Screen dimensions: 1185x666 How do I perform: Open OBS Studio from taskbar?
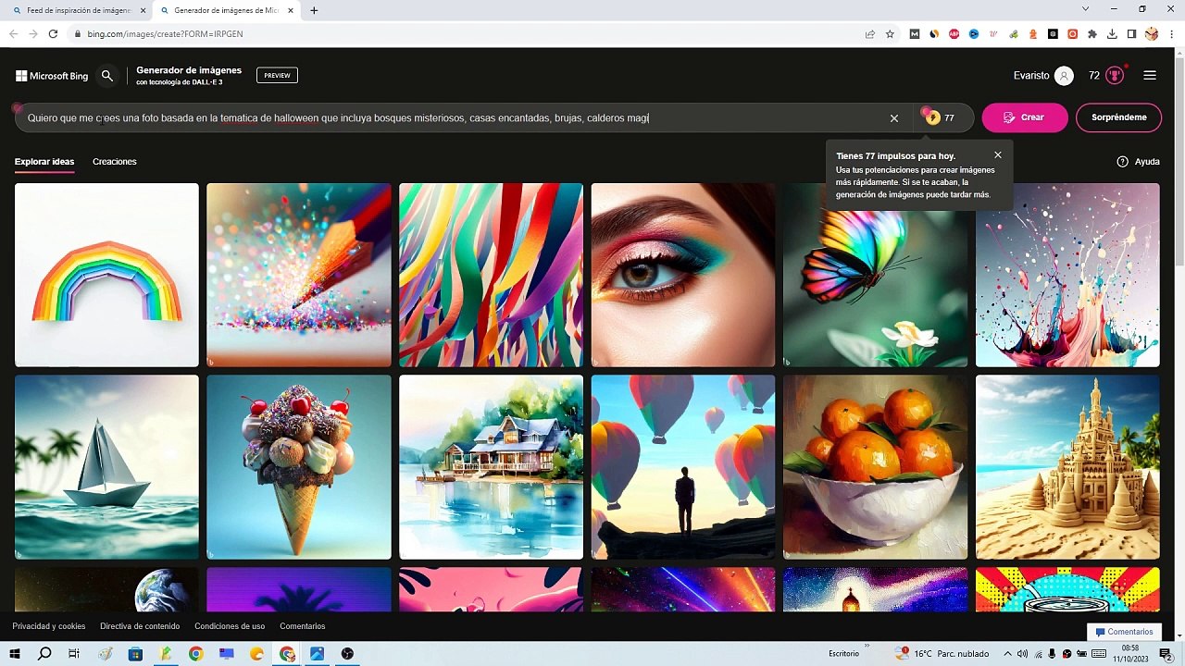347,654
